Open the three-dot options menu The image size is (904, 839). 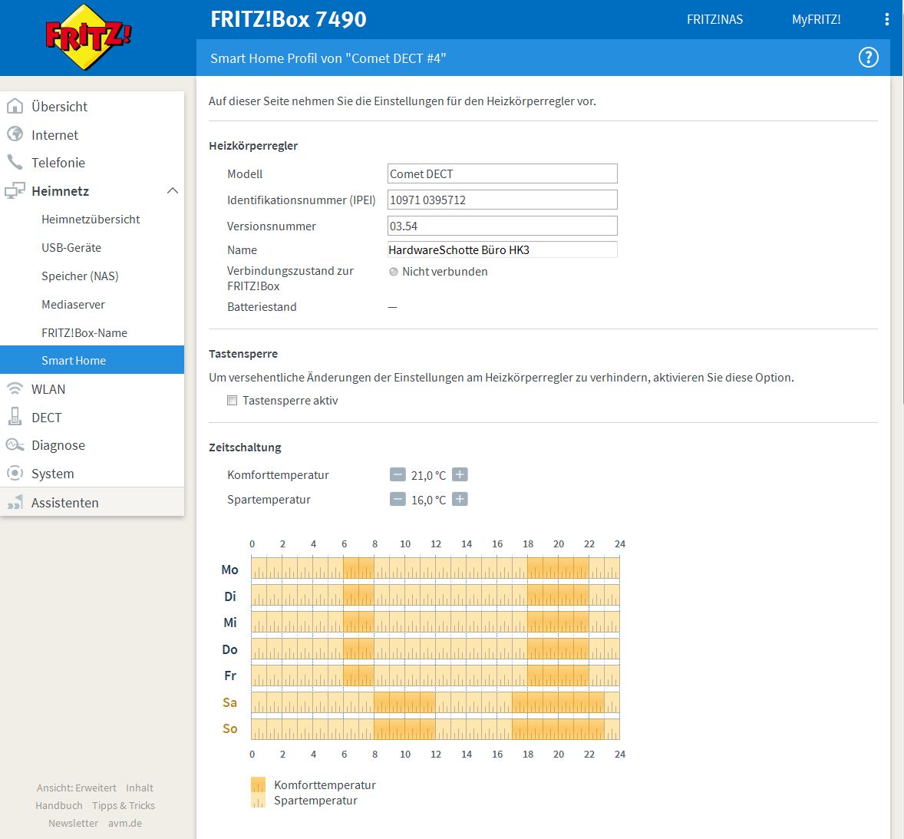[886, 20]
